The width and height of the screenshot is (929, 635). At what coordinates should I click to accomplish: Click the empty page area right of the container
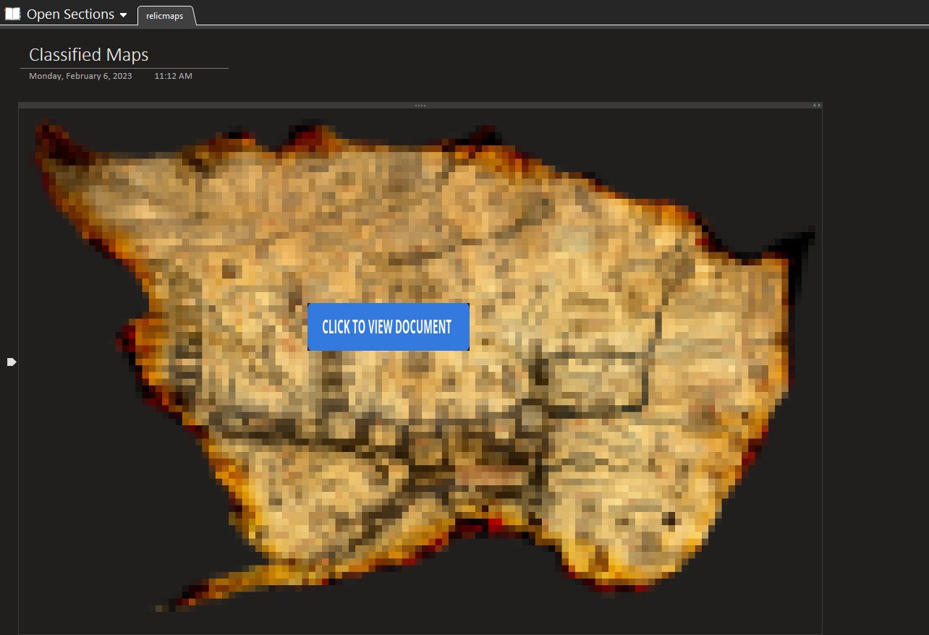[x=875, y=362]
